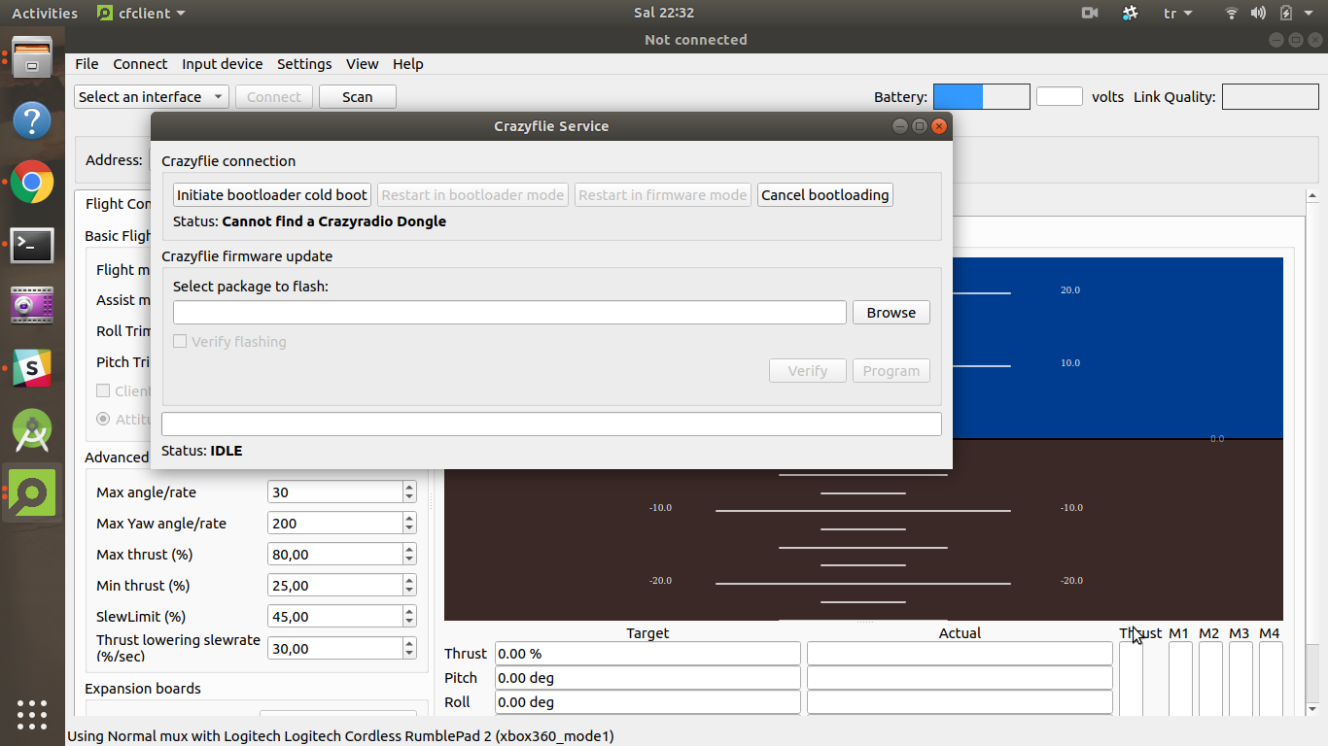Open screenshot tool in the dock
This screenshot has height=746, width=1328.
tap(32, 306)
